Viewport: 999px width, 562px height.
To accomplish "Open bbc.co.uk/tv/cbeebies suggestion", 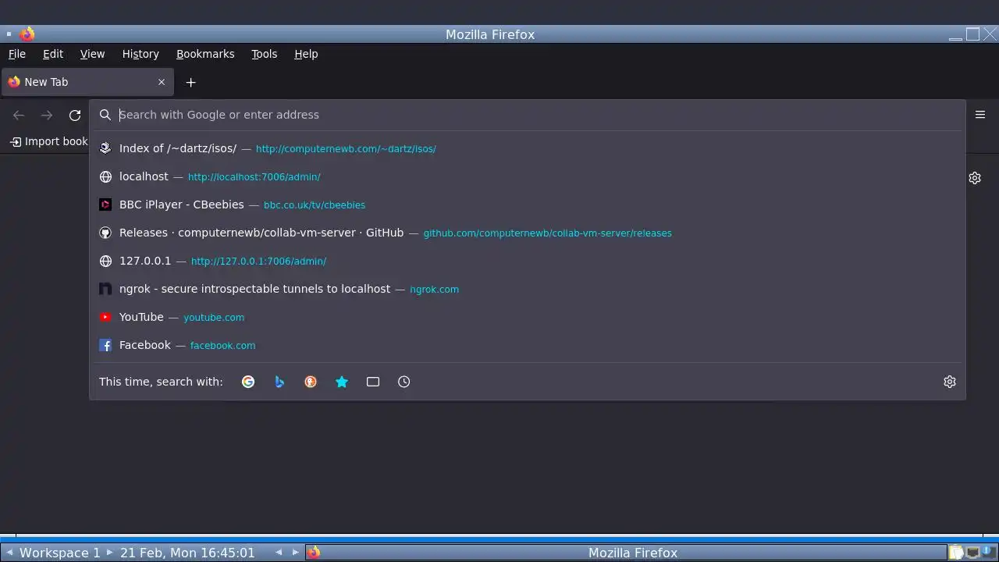I will [x=528, y=205].
